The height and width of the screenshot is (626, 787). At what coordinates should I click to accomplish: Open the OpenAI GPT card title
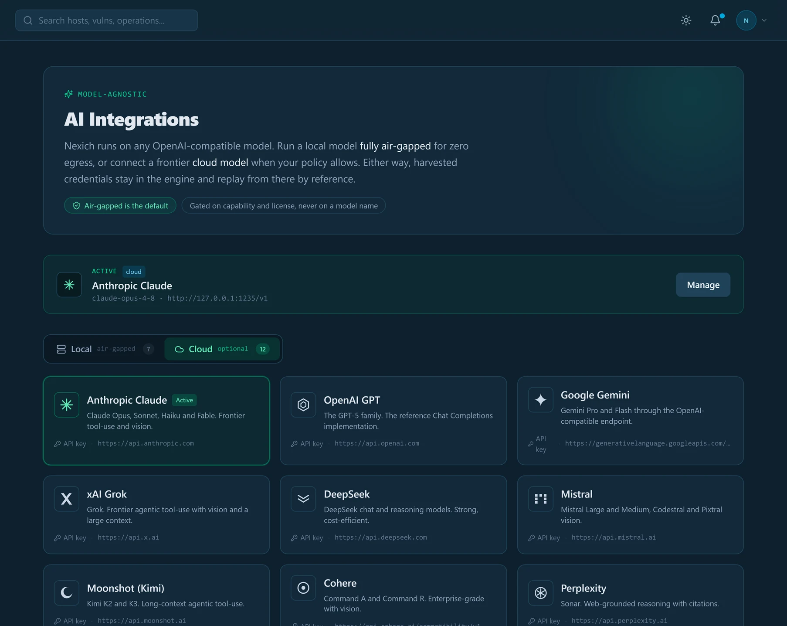click(352, 400)
